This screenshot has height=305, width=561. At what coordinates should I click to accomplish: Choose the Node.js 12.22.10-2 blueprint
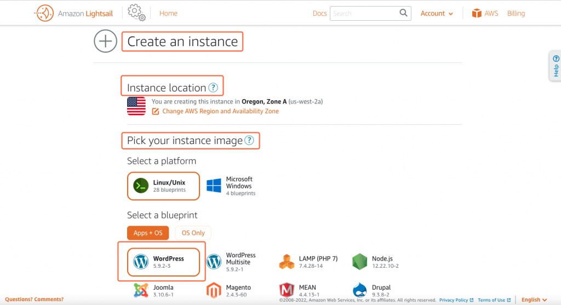(376, 262)
